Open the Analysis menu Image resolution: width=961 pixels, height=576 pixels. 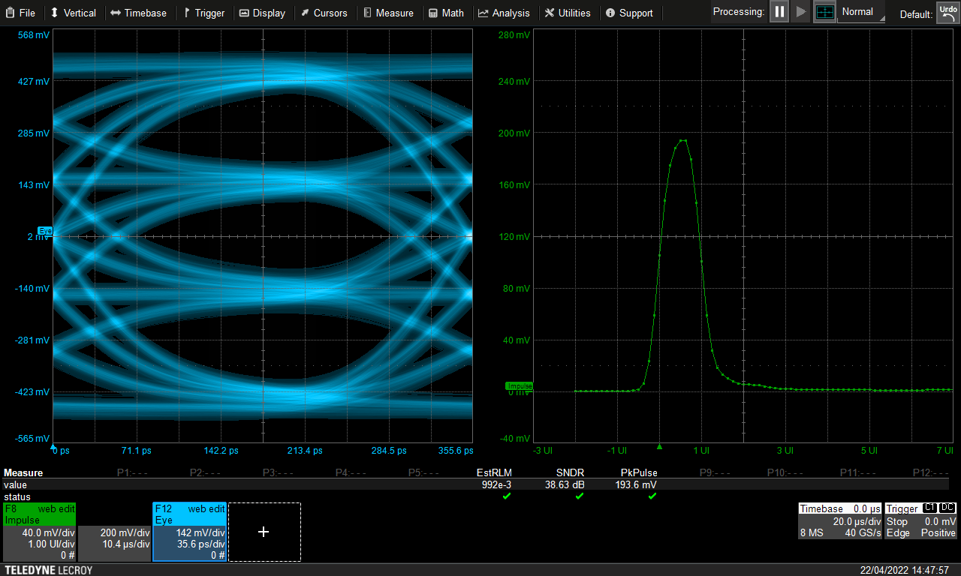504,13
